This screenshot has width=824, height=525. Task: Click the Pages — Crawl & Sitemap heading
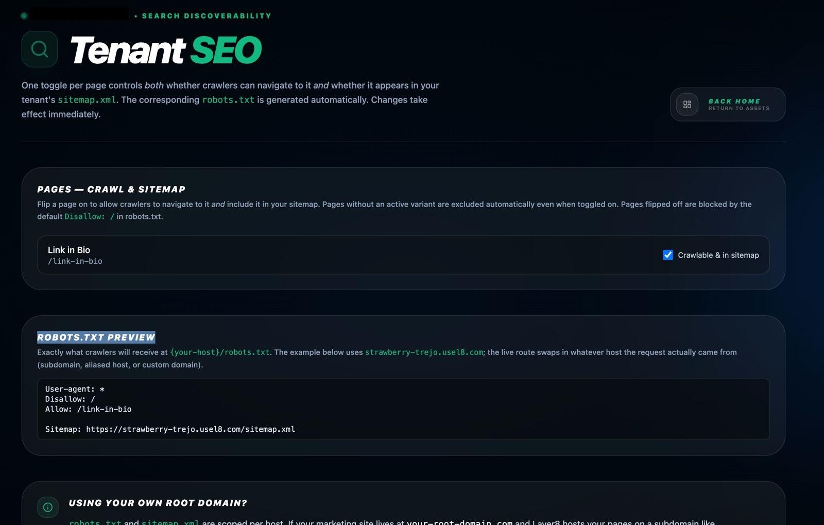111,189
